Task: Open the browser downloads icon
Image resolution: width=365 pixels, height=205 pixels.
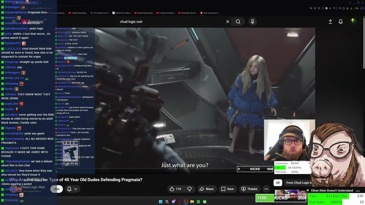Action: [351, 8]
